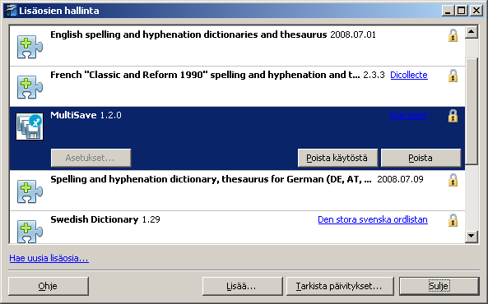
Task: Close the Lisäosien hallinta window
Action: [x=476, y=11]
